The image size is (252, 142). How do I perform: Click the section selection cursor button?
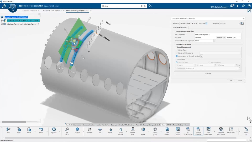pyautogui.click(x=201, y=56)
